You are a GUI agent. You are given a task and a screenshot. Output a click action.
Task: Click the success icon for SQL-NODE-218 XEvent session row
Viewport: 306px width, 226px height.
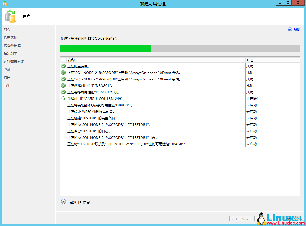(63, 73)
